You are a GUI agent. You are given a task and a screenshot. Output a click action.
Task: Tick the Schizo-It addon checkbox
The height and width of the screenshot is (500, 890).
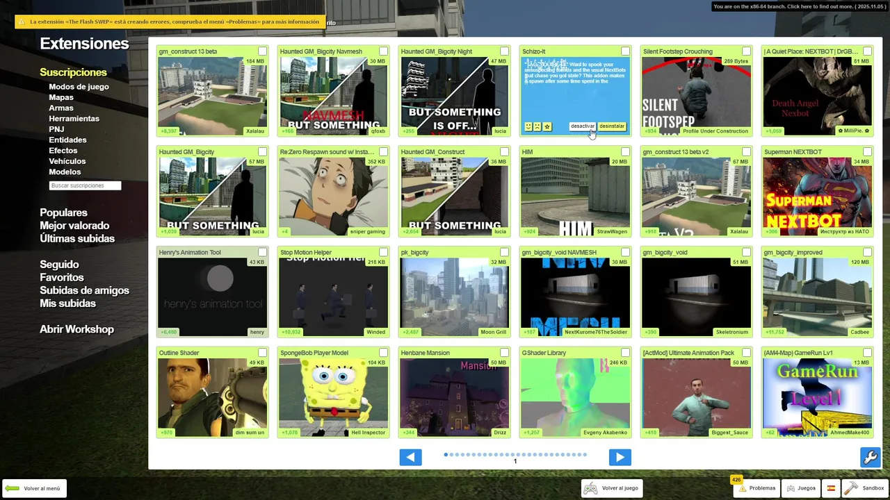pyautogui.click(x=625, y=51)
